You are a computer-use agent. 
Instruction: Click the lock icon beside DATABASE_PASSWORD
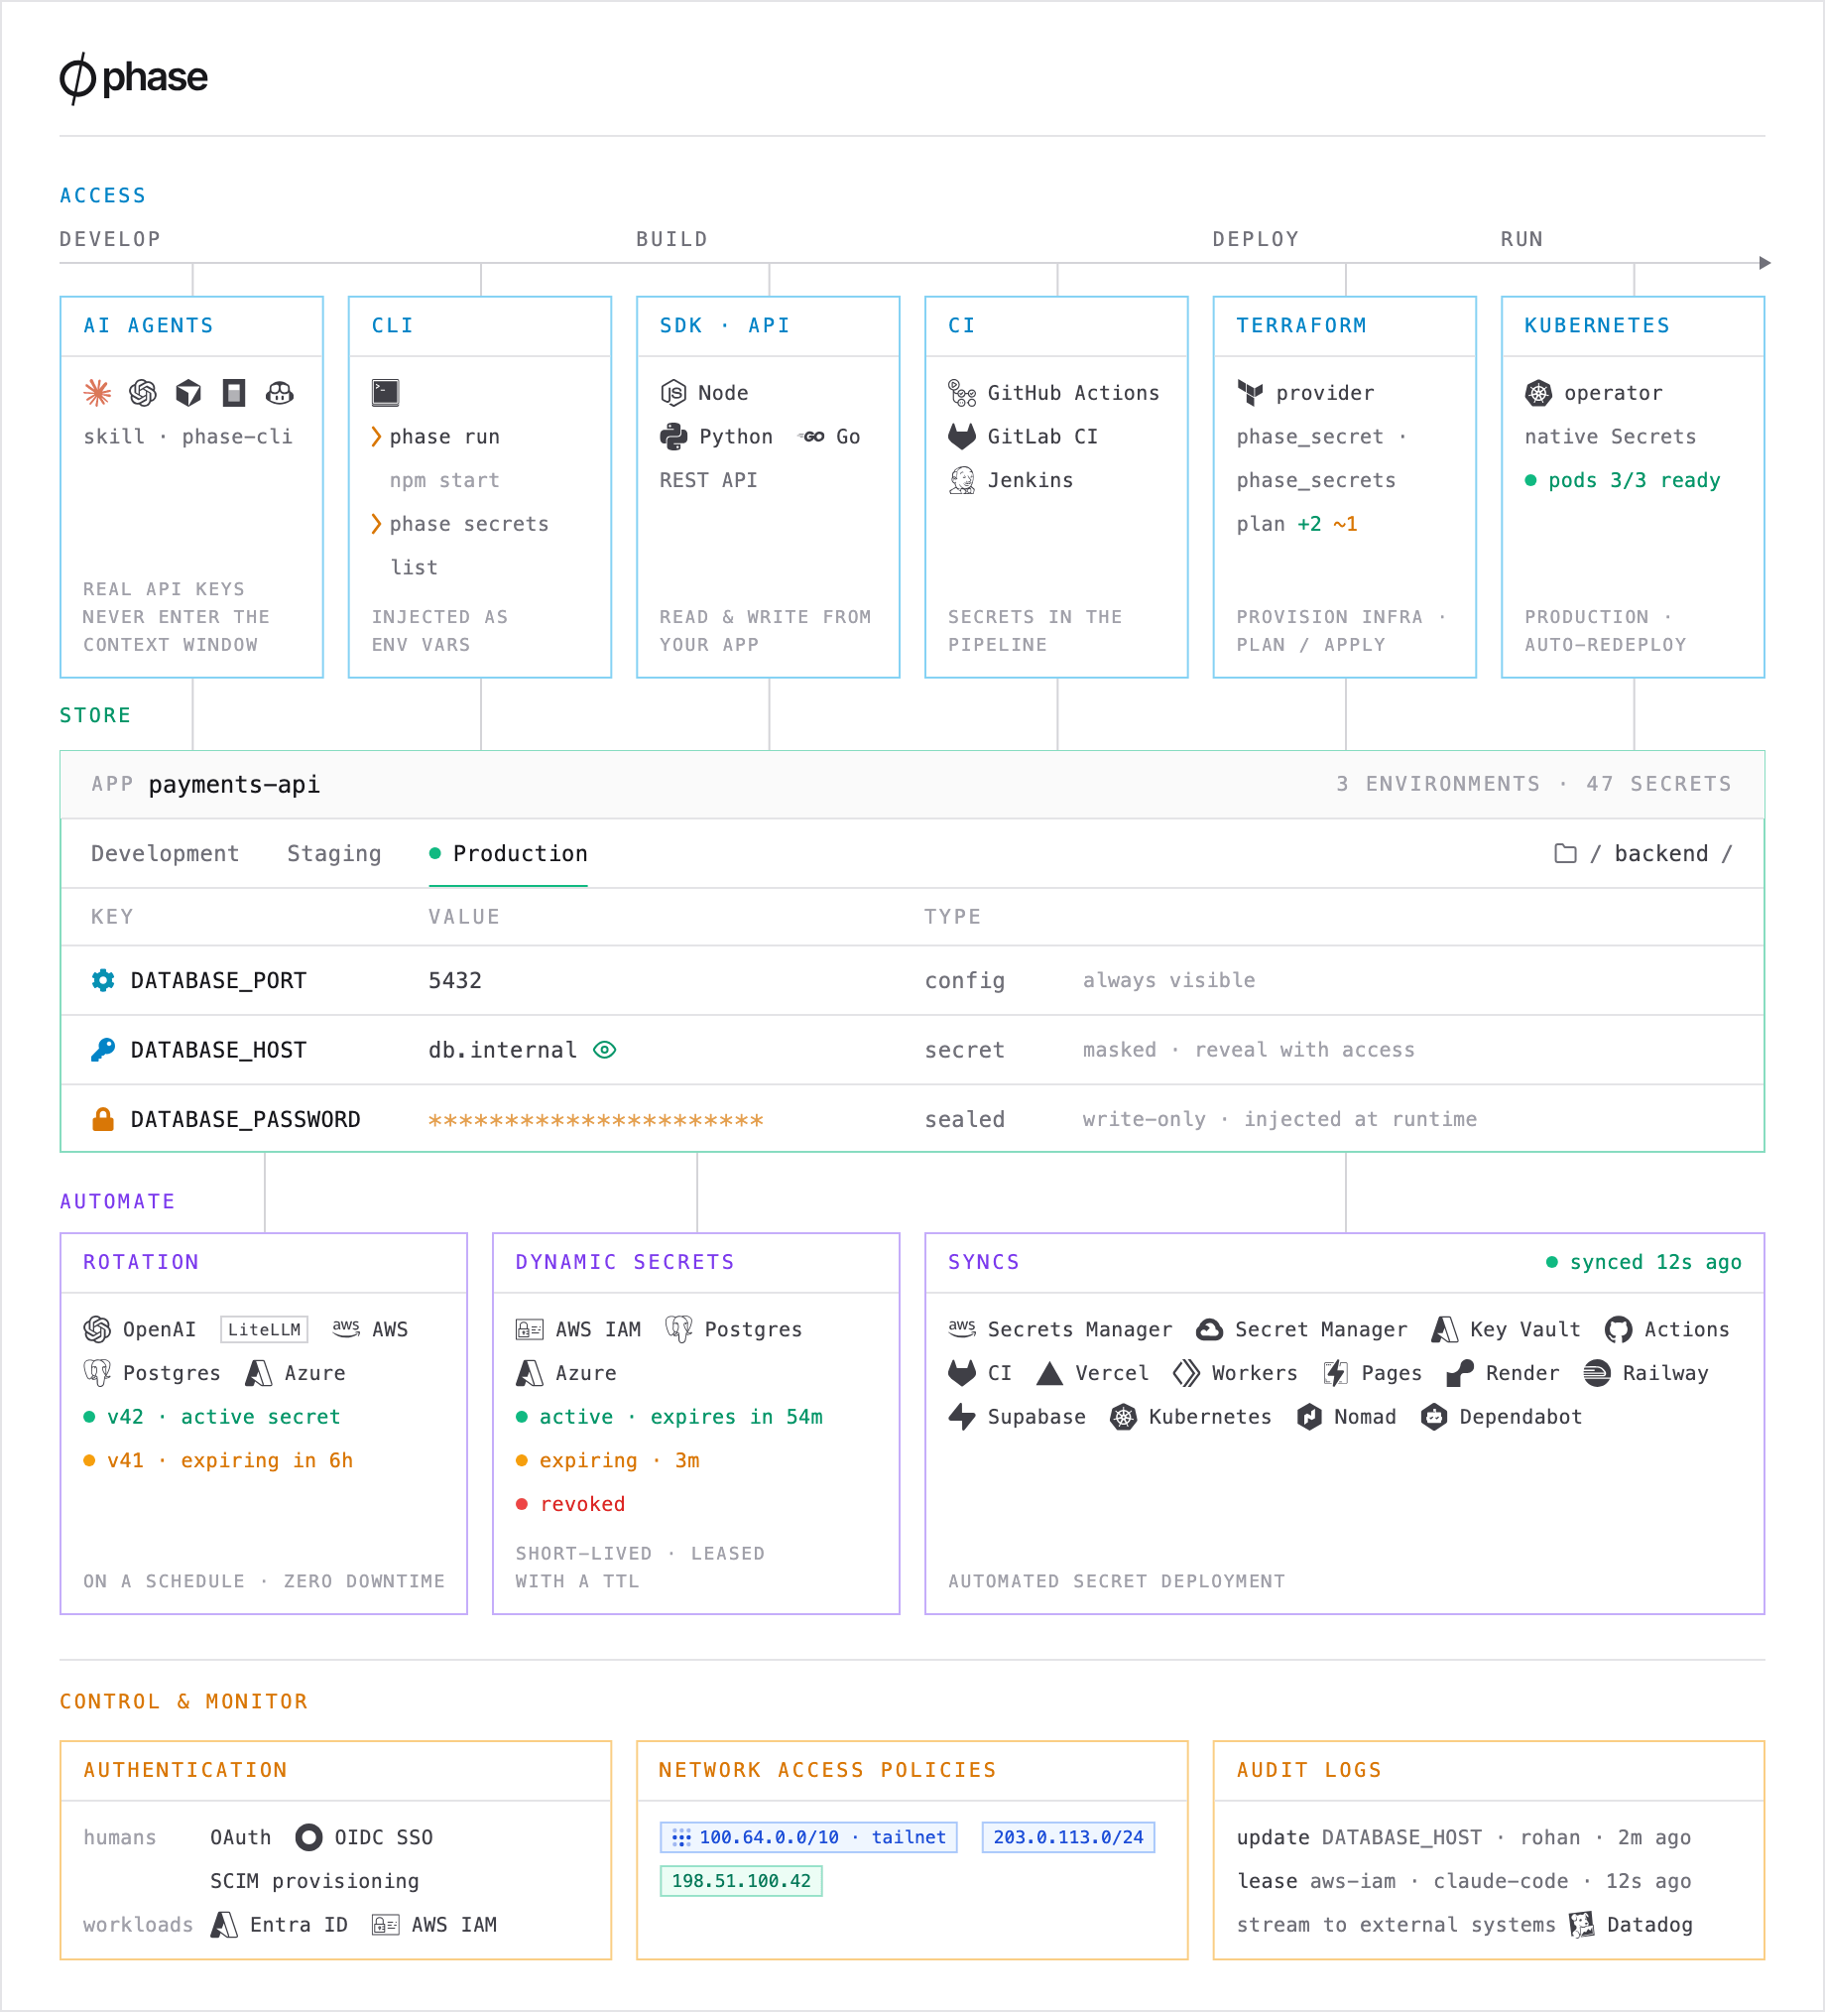[x=103, y=1119]
